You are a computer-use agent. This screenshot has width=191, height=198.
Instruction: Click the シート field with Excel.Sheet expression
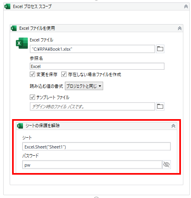click(96, 146)
